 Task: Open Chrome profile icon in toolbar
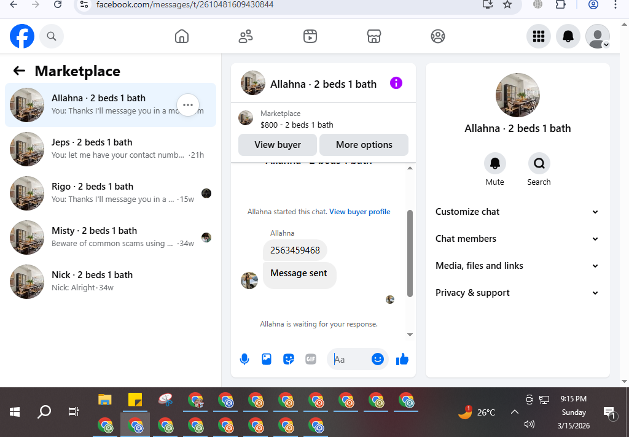[593, 4]
